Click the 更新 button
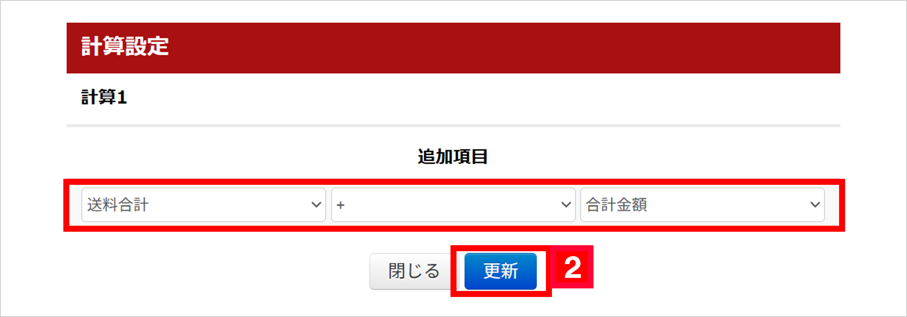 click(x=501, y=271)
